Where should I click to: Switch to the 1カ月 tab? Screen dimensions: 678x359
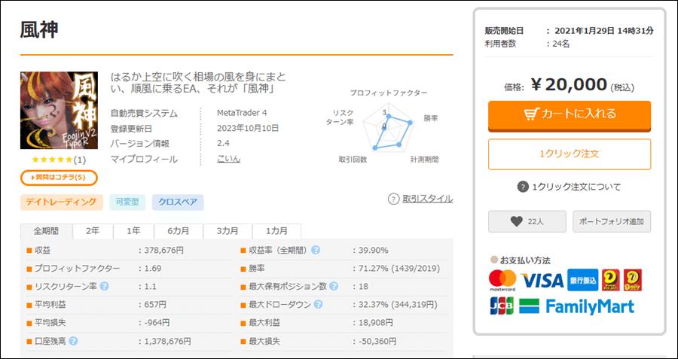tap(276, 231)
